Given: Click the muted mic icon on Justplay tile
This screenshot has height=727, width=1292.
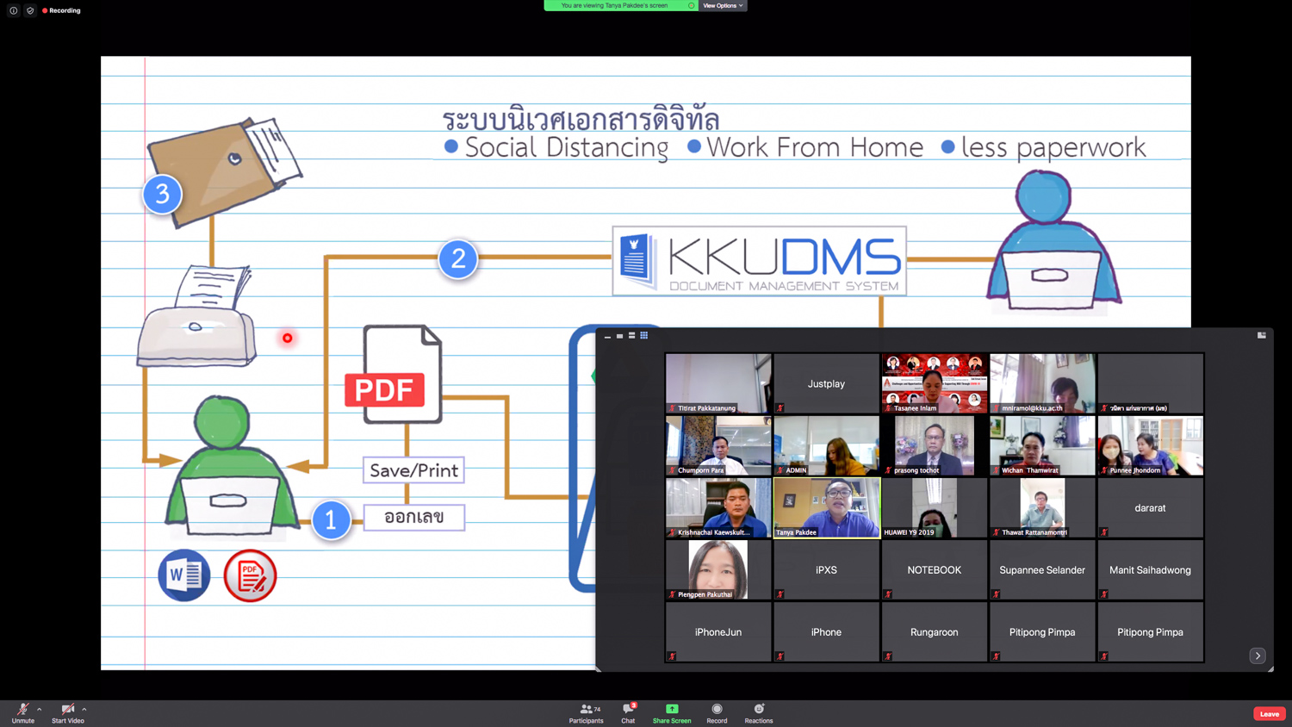Looking at the screenshot, I should (x=780, y=408).
